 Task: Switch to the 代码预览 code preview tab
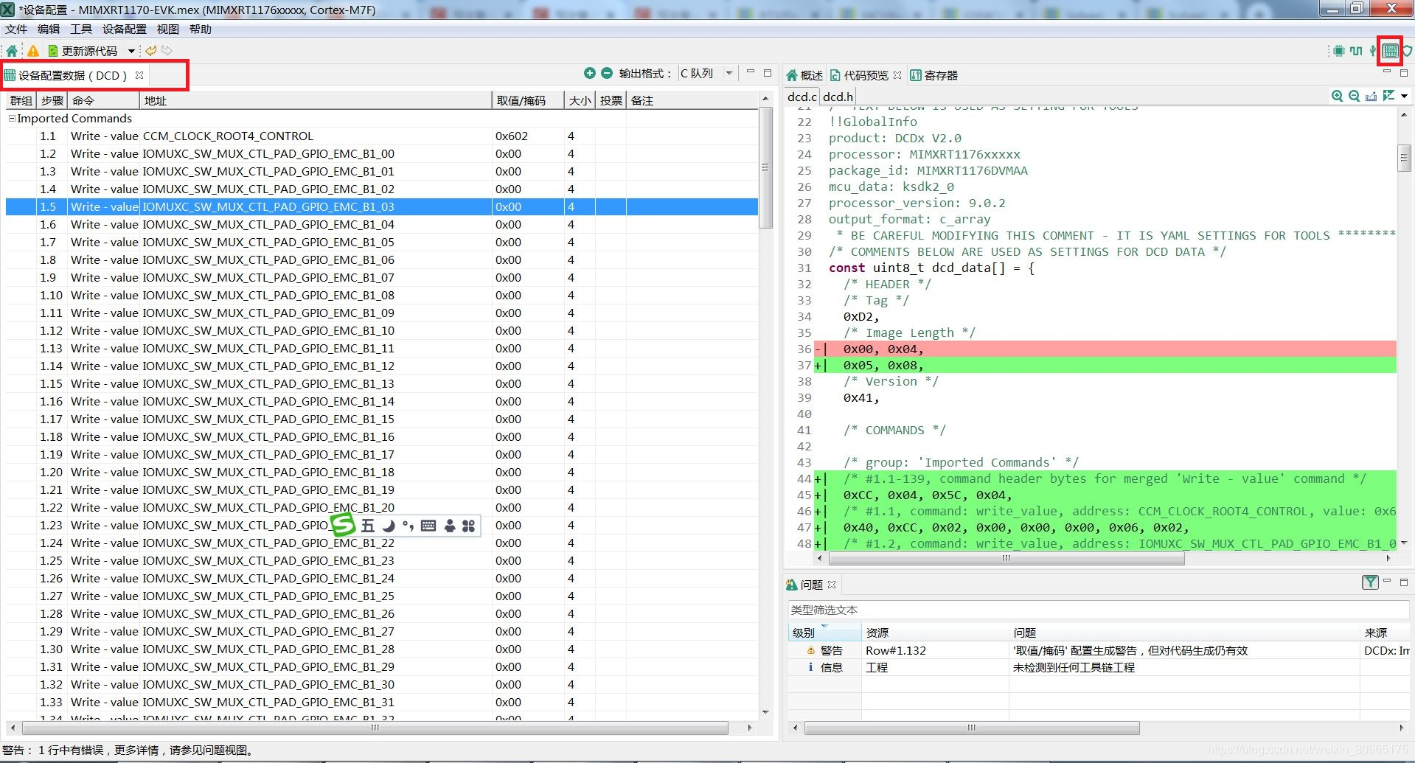pos(860,75)
